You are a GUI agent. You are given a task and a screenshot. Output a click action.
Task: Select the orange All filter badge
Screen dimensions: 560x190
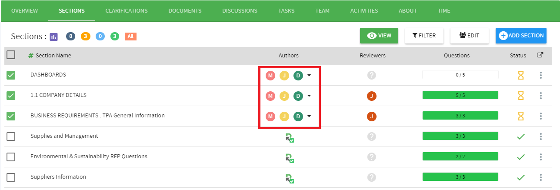pos(130,37)
